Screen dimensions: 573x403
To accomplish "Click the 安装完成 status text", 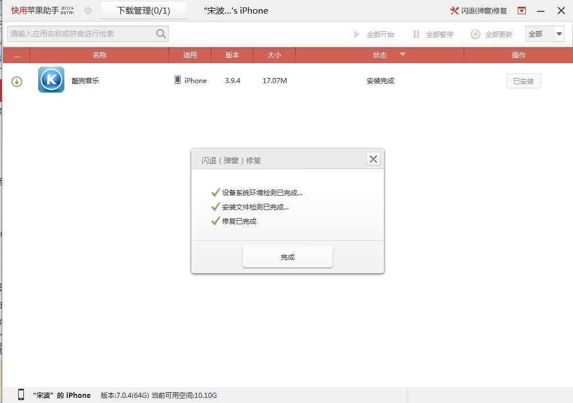I will pos(380,81).
